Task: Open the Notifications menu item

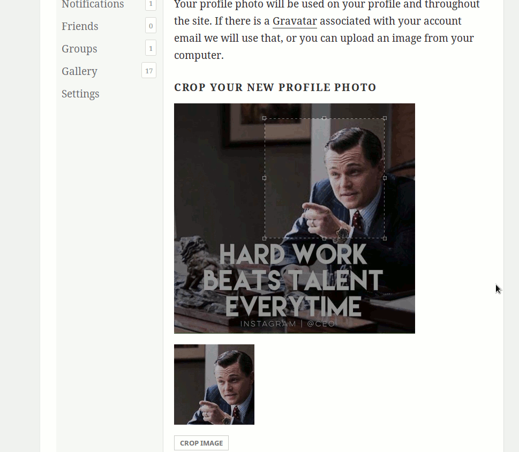Action: pyautogui.click(x=93, y=4)
